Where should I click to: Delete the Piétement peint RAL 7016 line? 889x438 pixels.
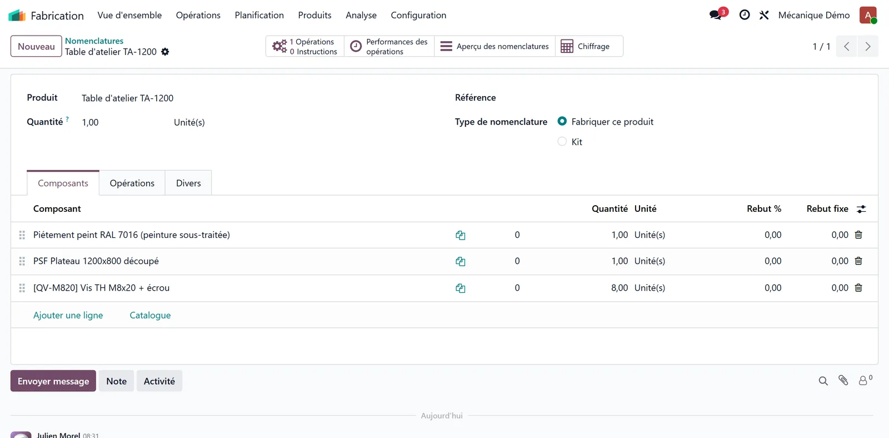(x=858, y=235)
